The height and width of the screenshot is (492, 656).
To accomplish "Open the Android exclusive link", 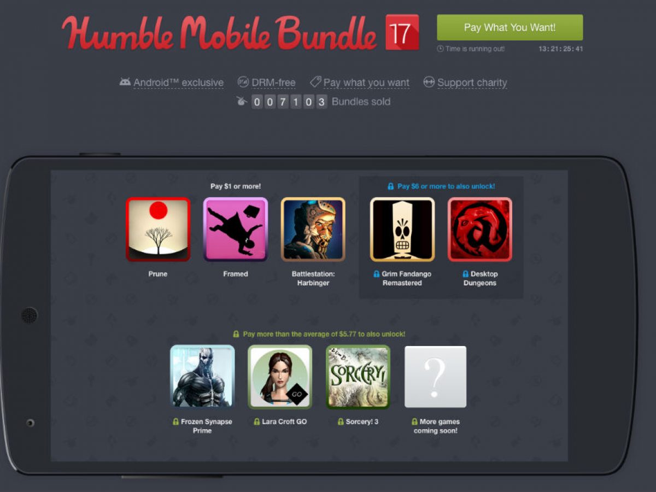I will pyautogui.click(x=178, y=83).
